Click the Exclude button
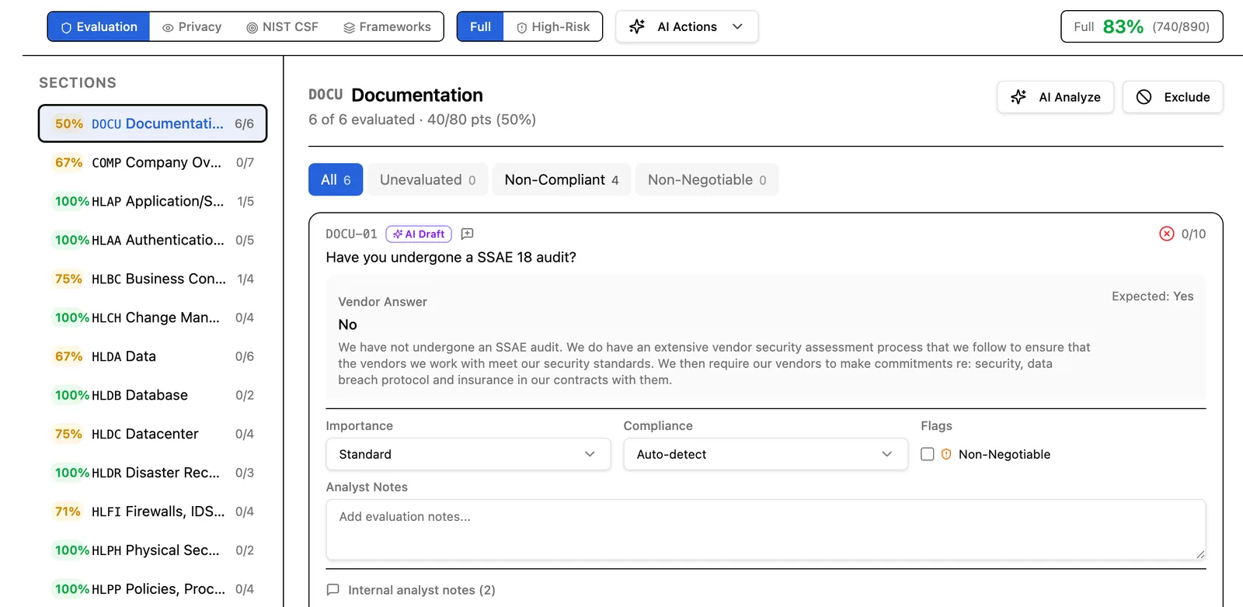1243x607 pixels. click(x=1172, y=97)
